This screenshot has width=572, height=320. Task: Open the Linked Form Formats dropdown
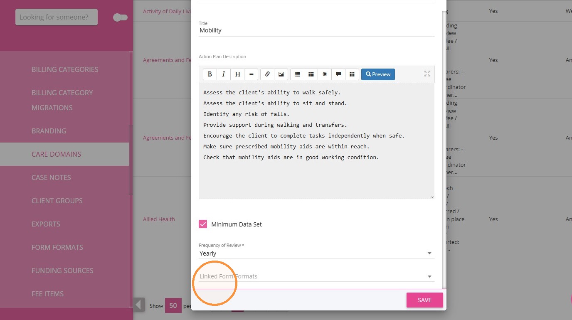click(x=316, y=276)
